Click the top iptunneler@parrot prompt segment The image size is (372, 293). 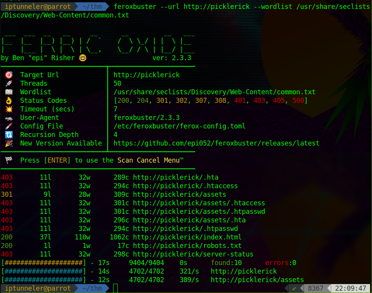[x=38, y=7]
